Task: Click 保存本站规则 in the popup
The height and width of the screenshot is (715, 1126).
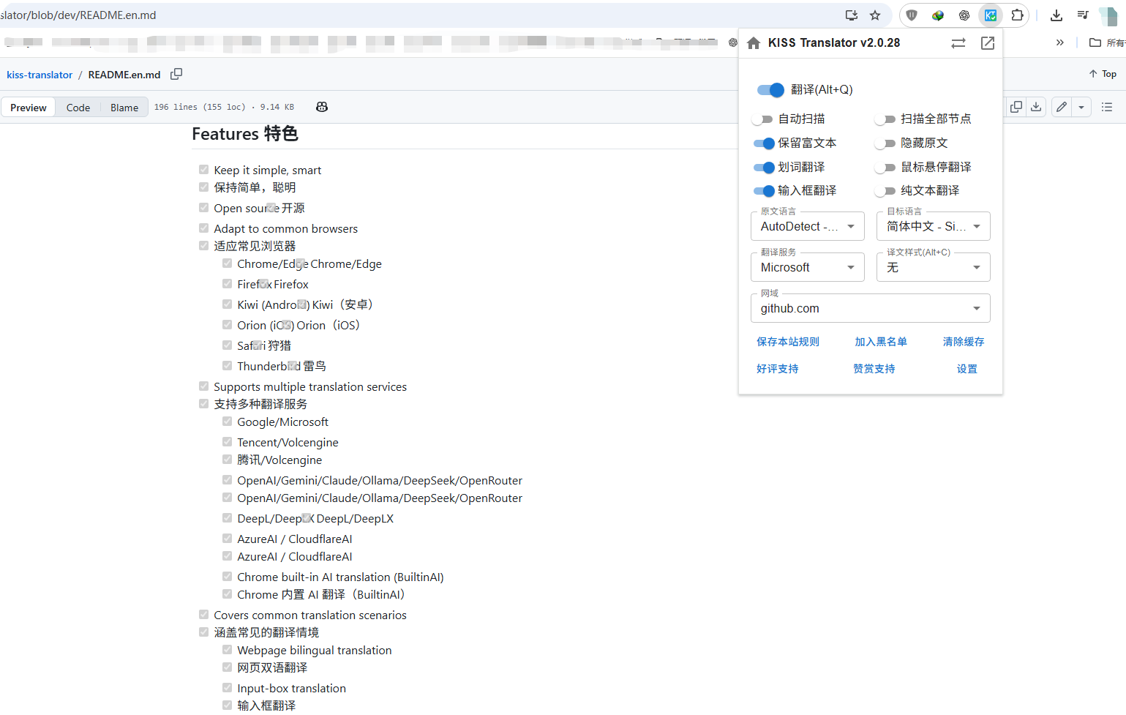Action: point(788,342)
